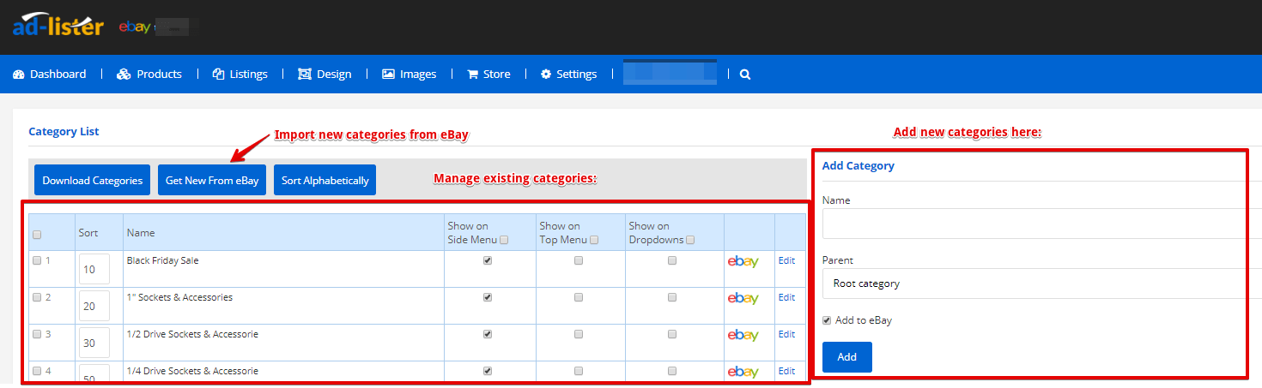Enable Top Menu for 1/2 Drive Sockets
Screen dimensions: 1262x388
pos(579,334)
